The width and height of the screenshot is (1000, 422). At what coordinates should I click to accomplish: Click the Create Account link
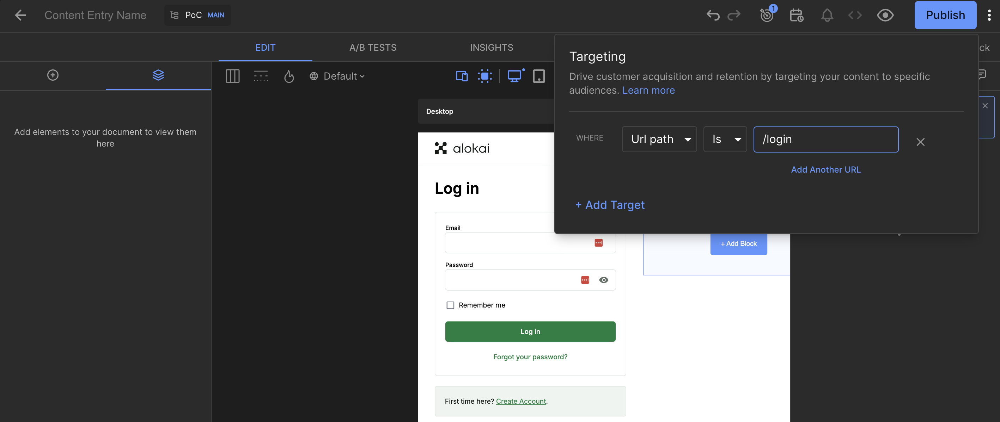(x=520, y=401)
